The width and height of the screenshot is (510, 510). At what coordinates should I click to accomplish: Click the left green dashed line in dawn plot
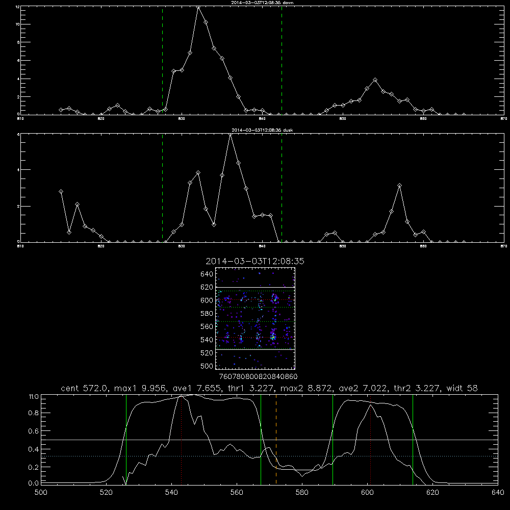click(162, 61)
